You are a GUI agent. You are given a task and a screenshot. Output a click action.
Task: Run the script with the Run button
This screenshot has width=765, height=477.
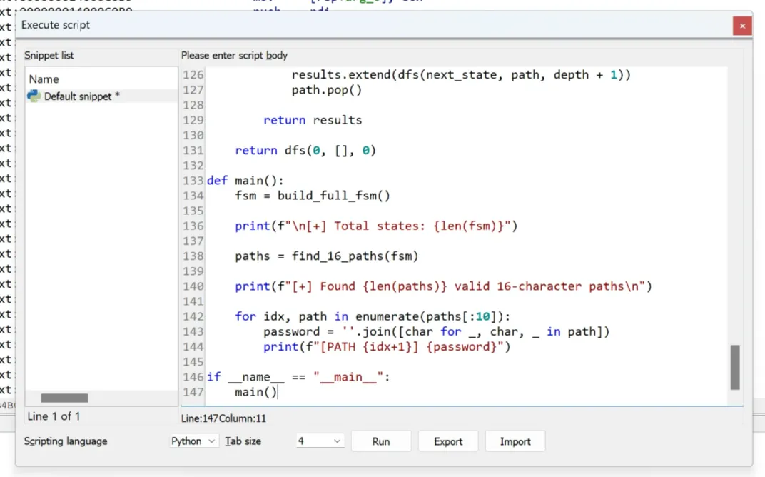tap(381, 441)
